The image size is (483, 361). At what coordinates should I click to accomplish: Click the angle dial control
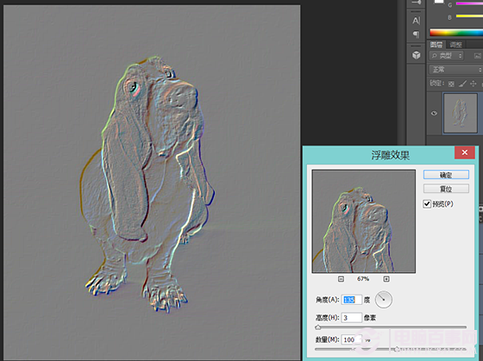(384, 300)
